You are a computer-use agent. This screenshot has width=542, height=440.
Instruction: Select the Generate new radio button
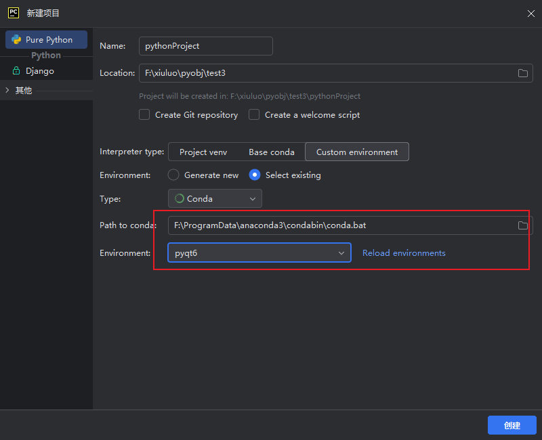tap(173, 175)
